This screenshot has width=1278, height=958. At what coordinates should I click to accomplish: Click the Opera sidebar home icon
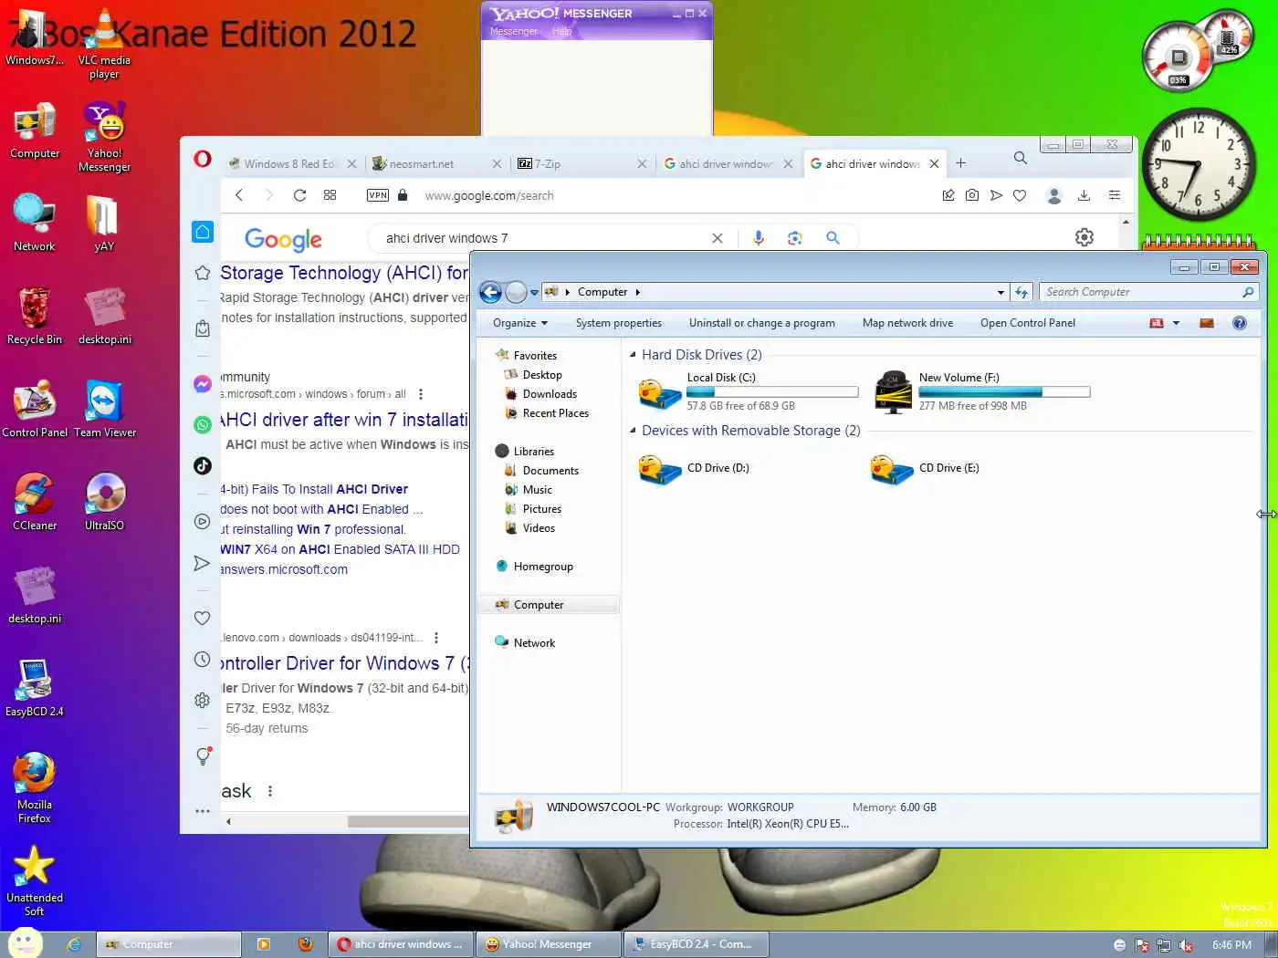(203, 232)
